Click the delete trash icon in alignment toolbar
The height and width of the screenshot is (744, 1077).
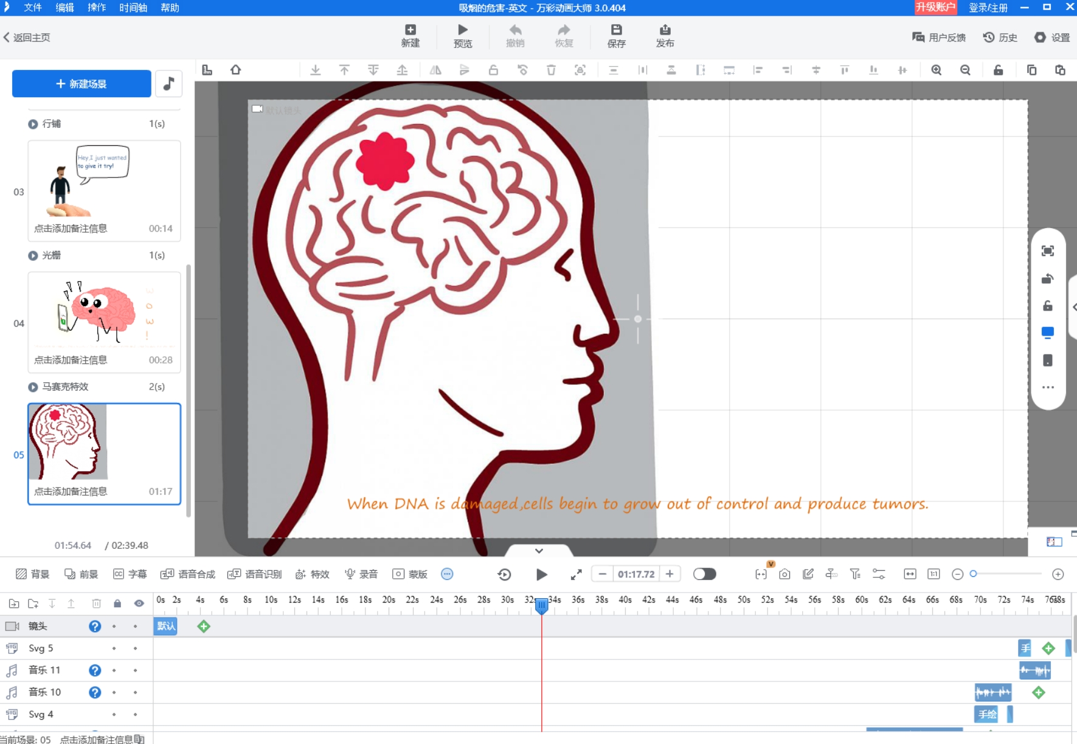tap(551, 70)
